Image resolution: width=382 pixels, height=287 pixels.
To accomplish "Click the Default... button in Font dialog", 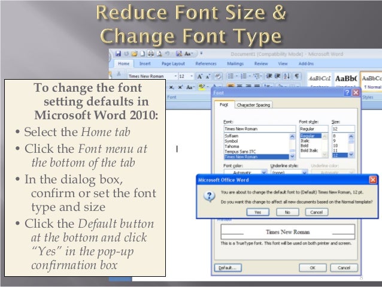I will (x=228, y=268).
